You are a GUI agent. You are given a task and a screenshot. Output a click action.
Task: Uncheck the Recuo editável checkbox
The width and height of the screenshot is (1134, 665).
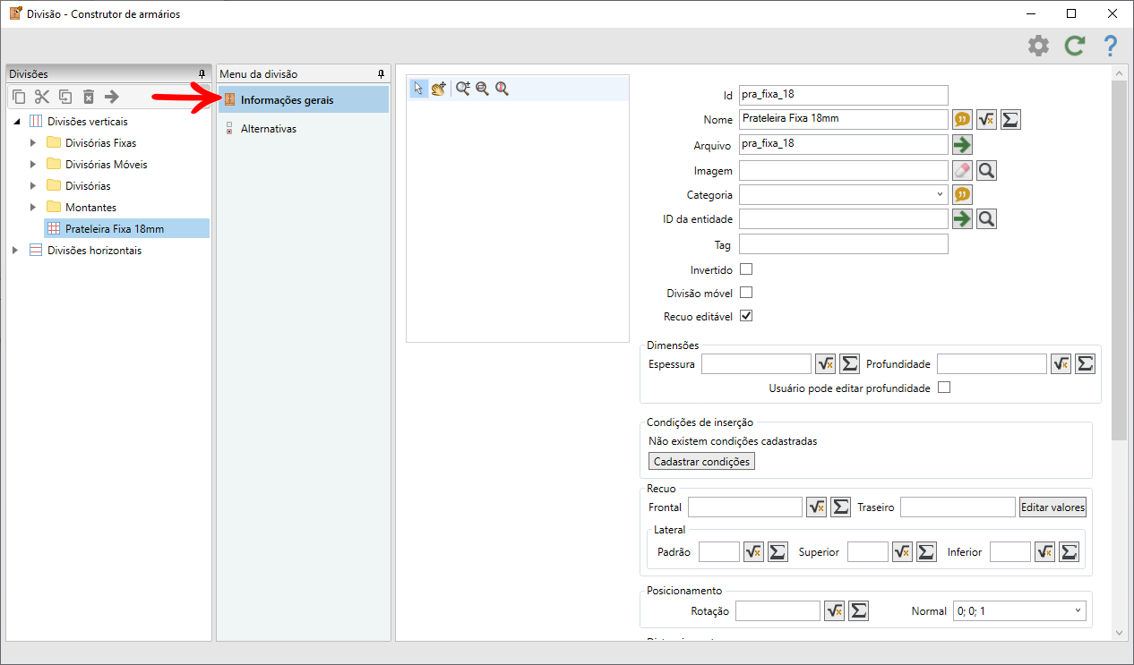coord(745,316)
